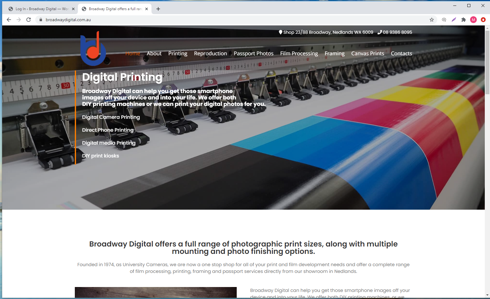Go to Canvas Prints

click(368, 53)
